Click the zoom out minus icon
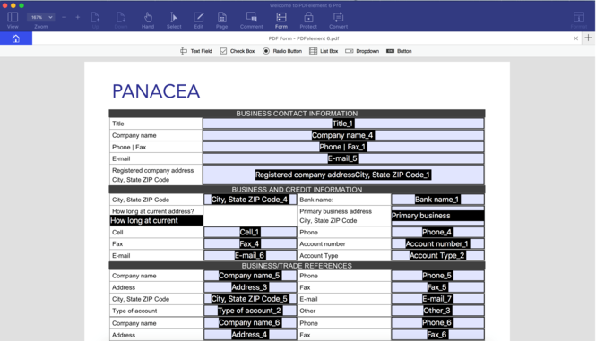This screenshot has height=341, width=596. pos(64,17)
